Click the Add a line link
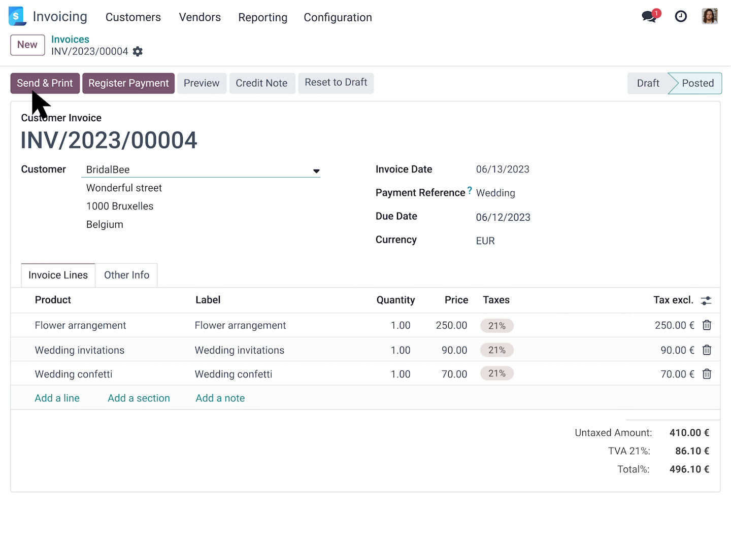 point(57,398)
